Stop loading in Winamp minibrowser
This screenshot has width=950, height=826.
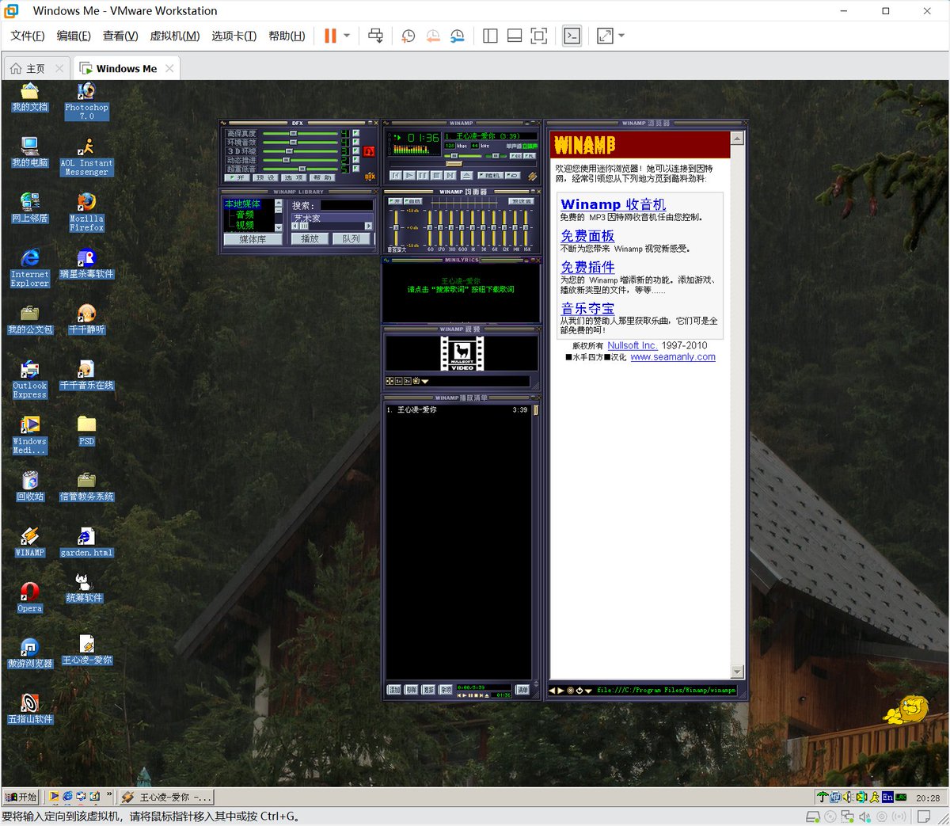click(x=570, y=691)
